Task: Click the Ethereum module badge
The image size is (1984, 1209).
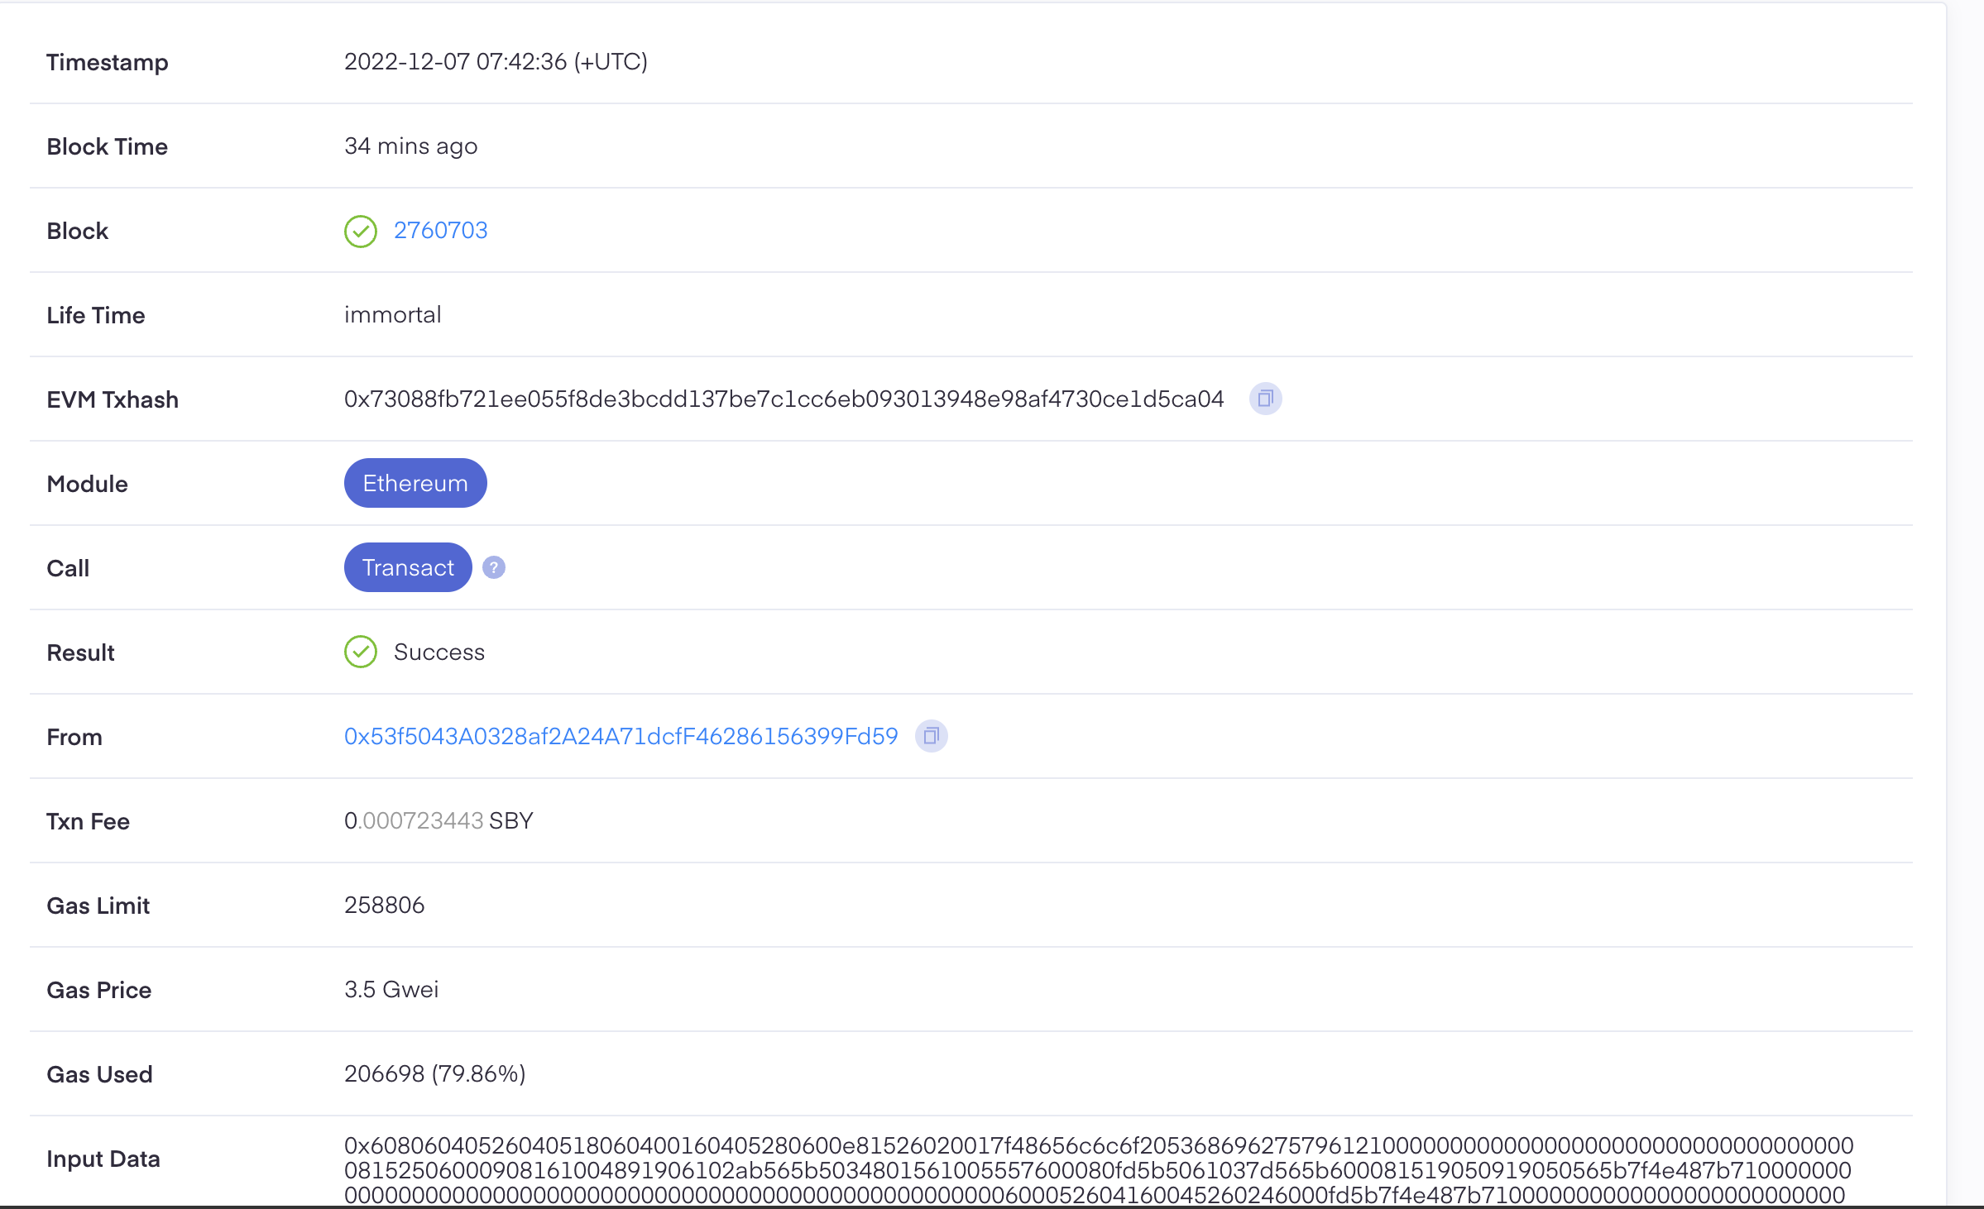Action: (415, 484)
